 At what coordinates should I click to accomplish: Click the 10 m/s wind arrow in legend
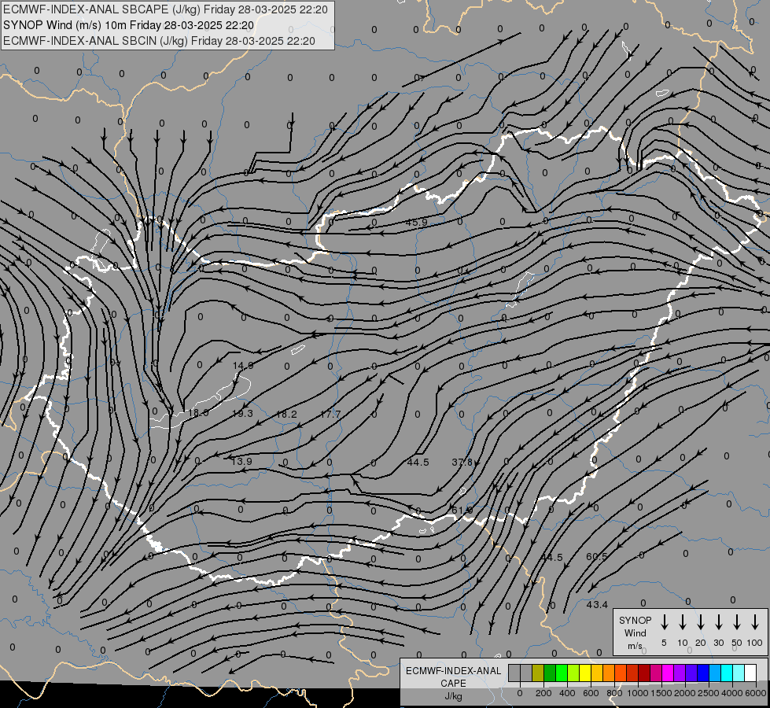pos(683,622)
